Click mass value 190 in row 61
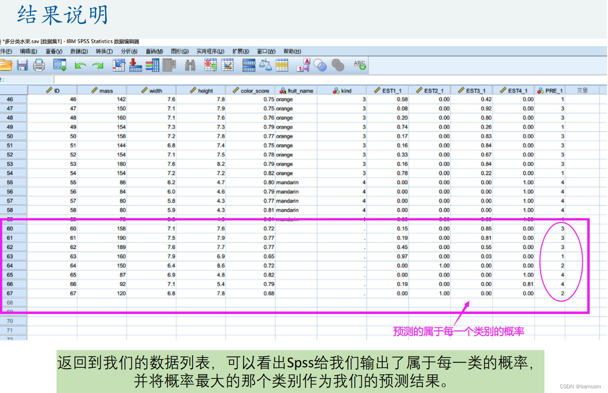Image resolution: width=608 pixels, height=393 pixels. tap(102, 238)
